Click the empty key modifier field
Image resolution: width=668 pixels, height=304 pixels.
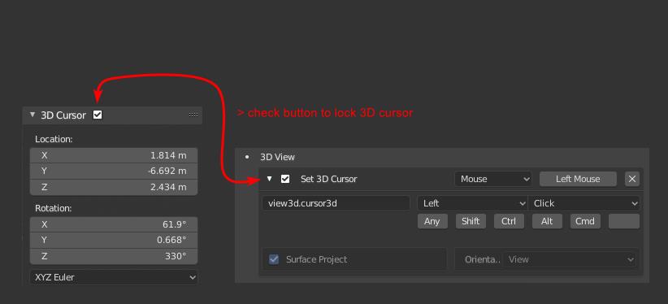[623, 221]
